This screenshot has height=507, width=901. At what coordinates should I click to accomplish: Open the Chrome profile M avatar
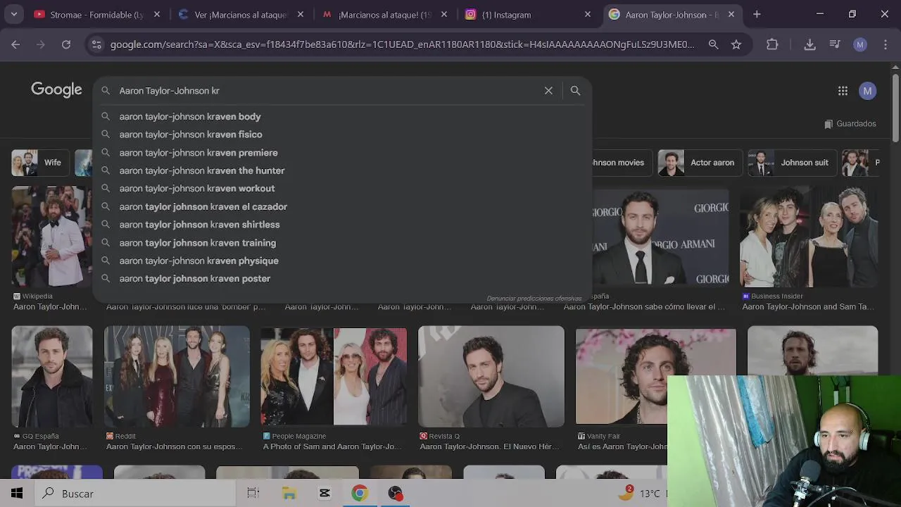point(859,44)
